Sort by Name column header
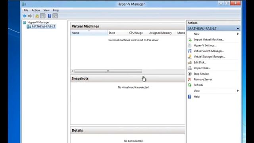Viewport: 254px width, 143px height. [x=89, y=33]
